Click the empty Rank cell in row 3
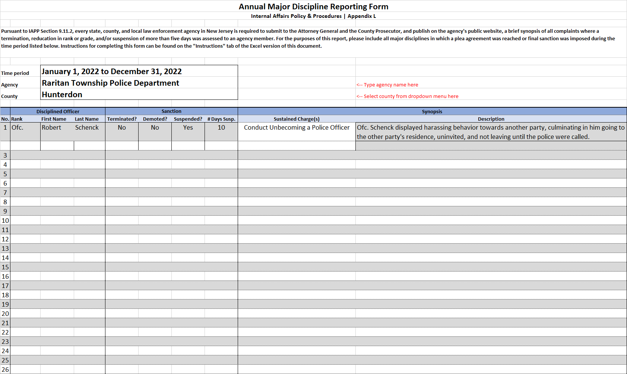627x374 pixels. [x=25, y=155]
